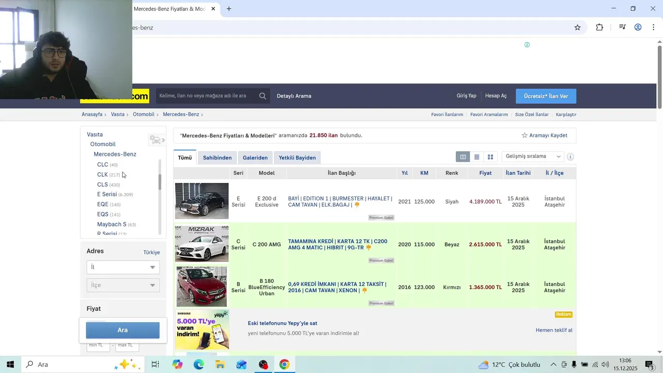Open the Chrome extensions puzzle icon
663x373 pixels.
pos(599,27)
